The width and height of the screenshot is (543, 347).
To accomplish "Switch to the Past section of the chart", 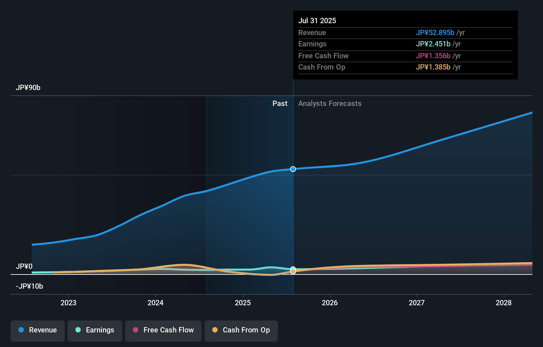I will [280, 103].
